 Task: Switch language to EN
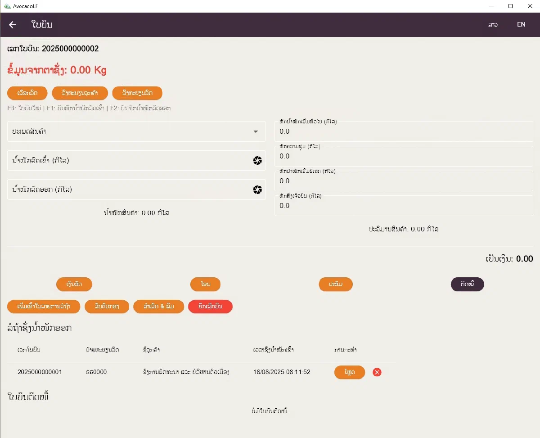point(521,25)
